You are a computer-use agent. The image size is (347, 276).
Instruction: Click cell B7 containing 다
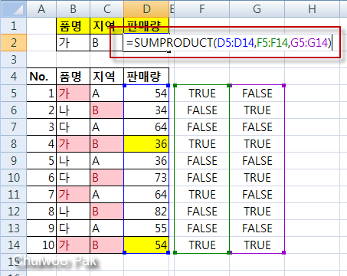(x=73, y=127)
